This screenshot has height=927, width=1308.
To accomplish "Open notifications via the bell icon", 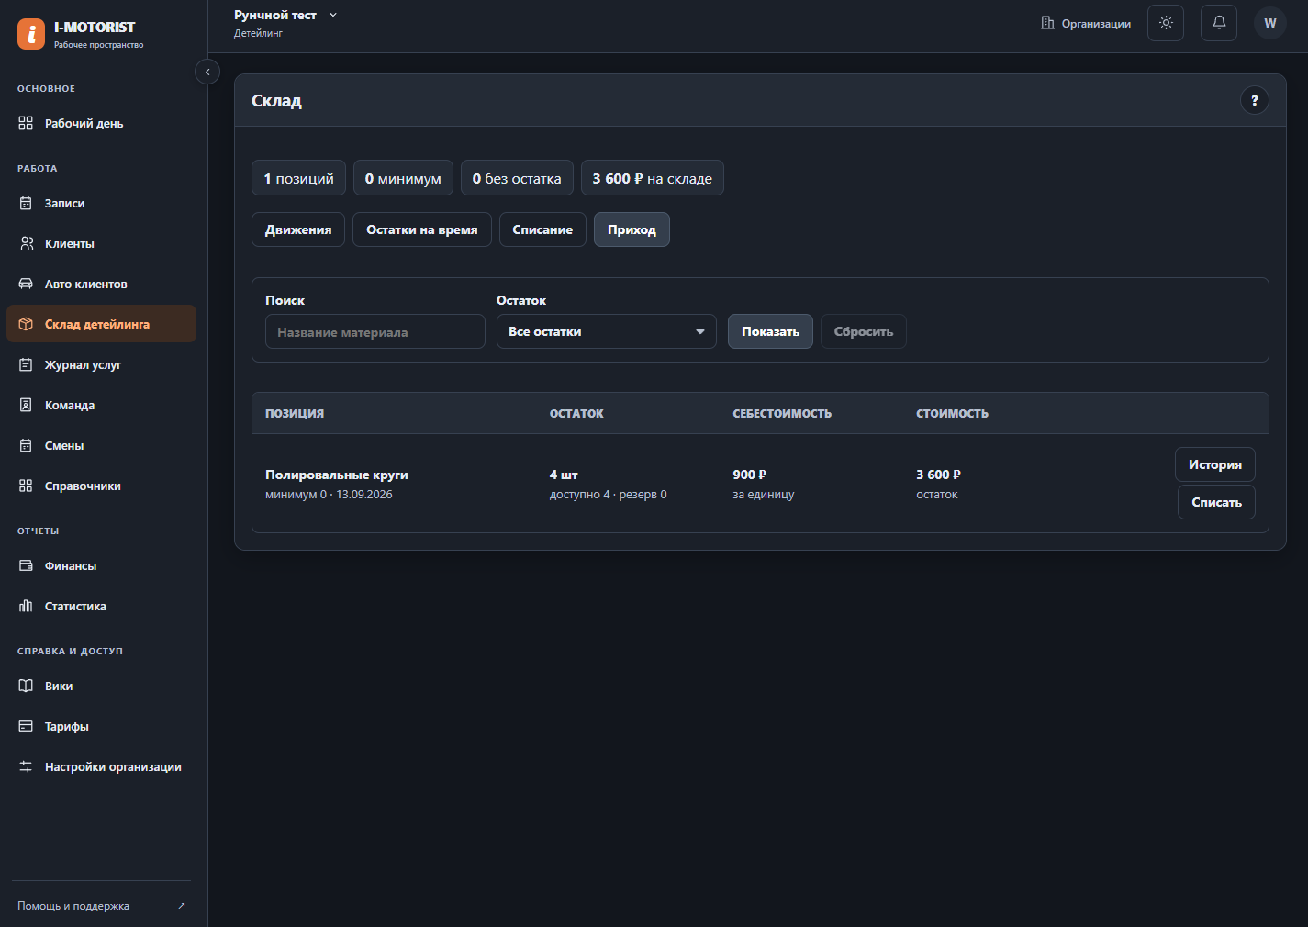I will (x=1219, y=23).
